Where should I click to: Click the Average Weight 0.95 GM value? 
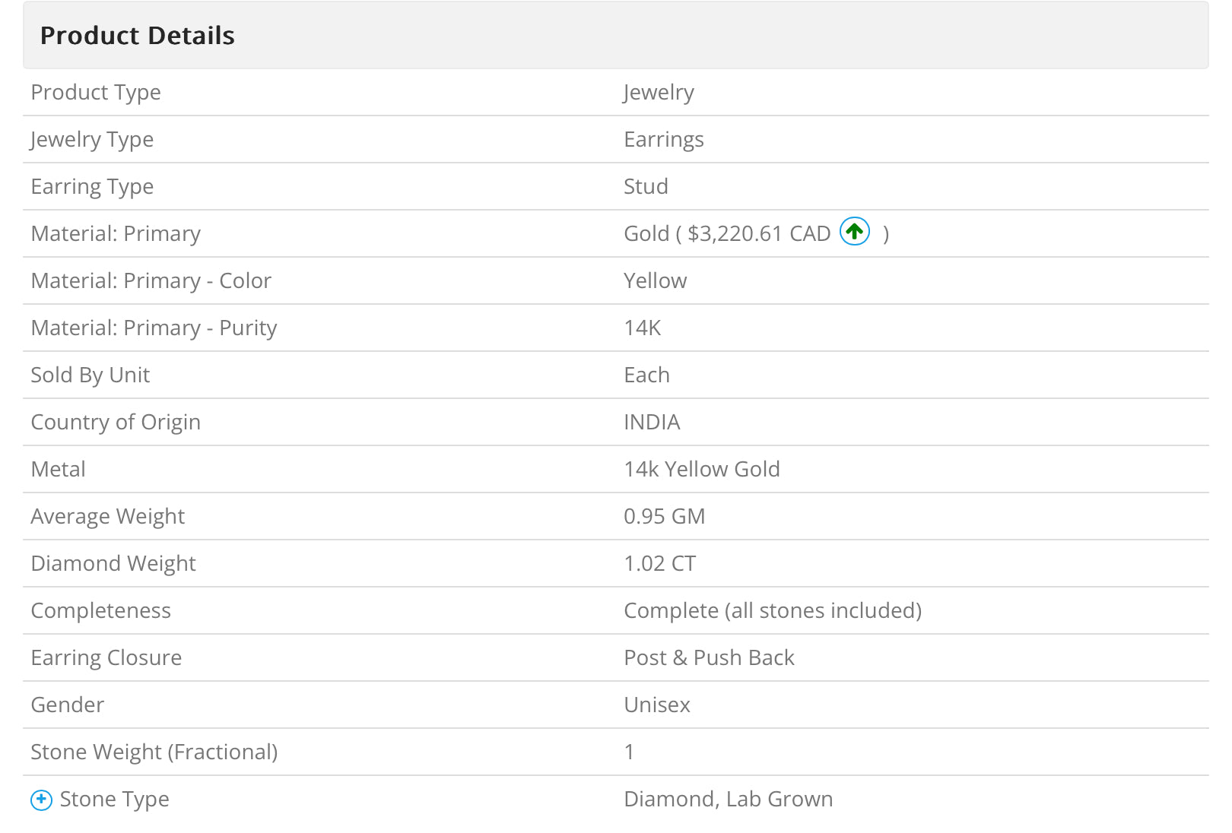[x=664, y=516]
